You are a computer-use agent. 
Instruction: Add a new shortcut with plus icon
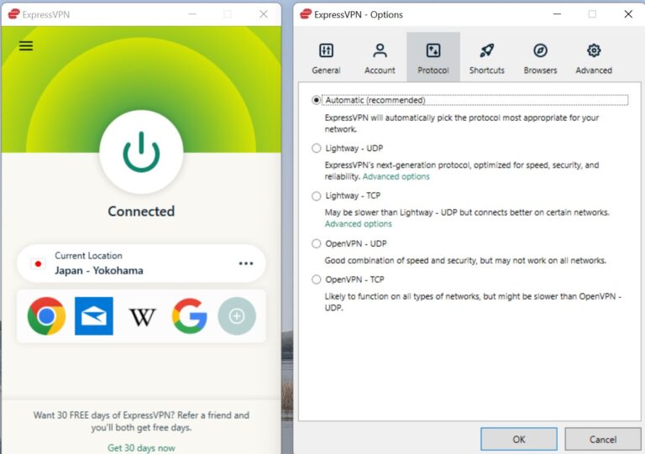point(237,316)
